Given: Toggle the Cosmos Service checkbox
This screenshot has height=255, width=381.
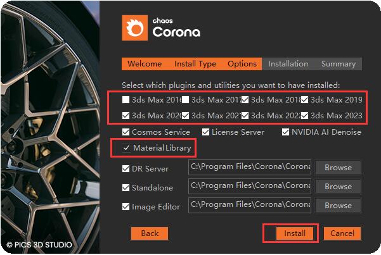Looking at the screenshot, I should 126,132.
